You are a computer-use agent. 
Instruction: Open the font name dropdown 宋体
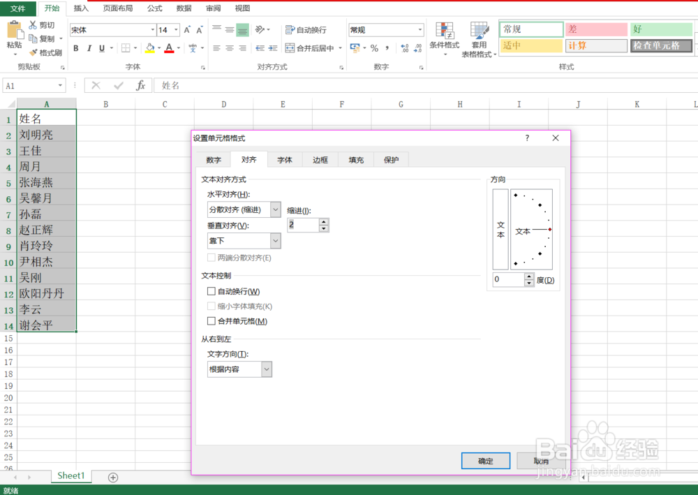click(x=153, y=30)
